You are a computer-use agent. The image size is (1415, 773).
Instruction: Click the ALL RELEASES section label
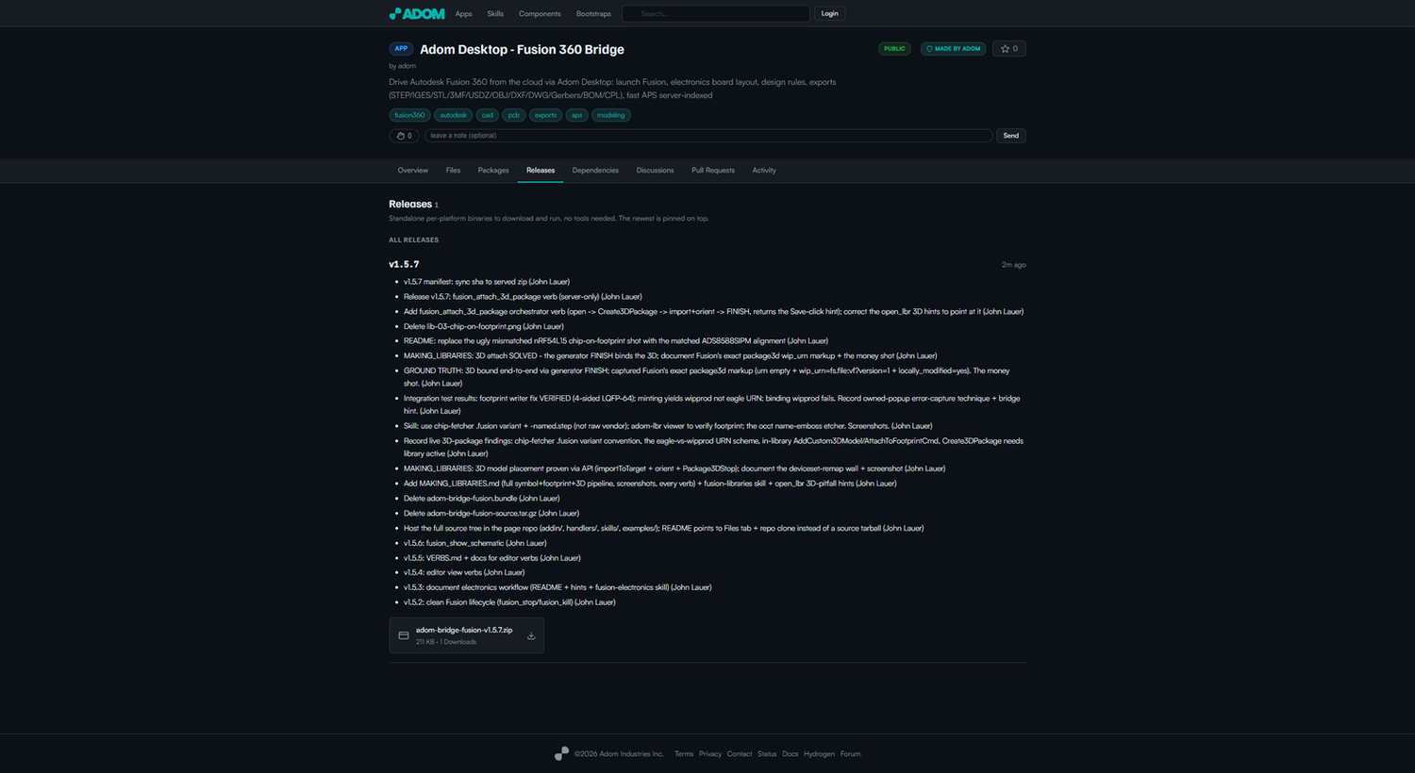pyautogui.click(x=413, y=240)
